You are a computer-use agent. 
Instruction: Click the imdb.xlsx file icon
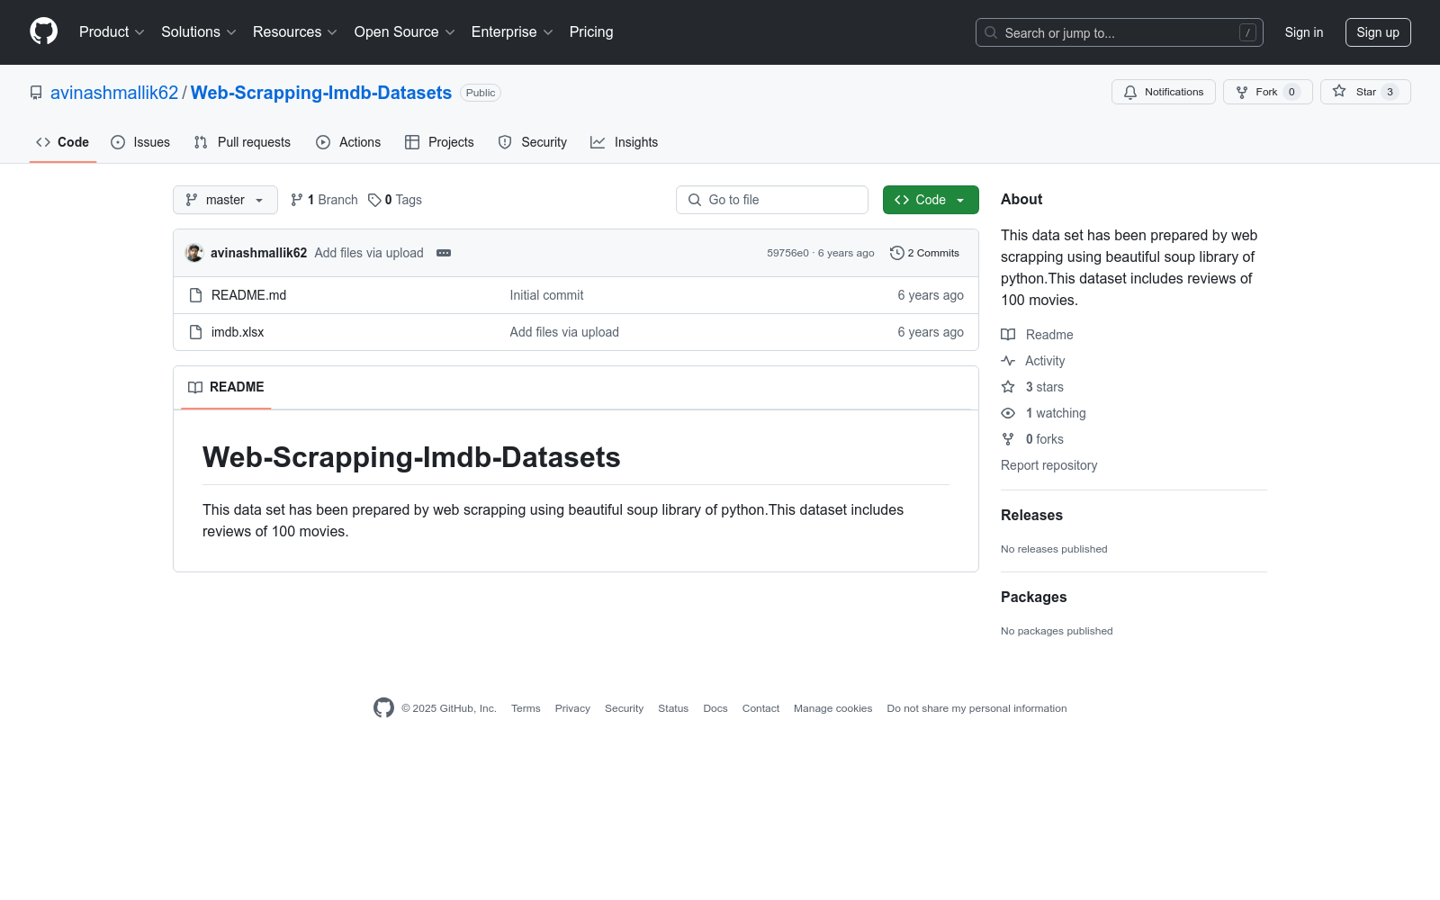click(195, 332)
